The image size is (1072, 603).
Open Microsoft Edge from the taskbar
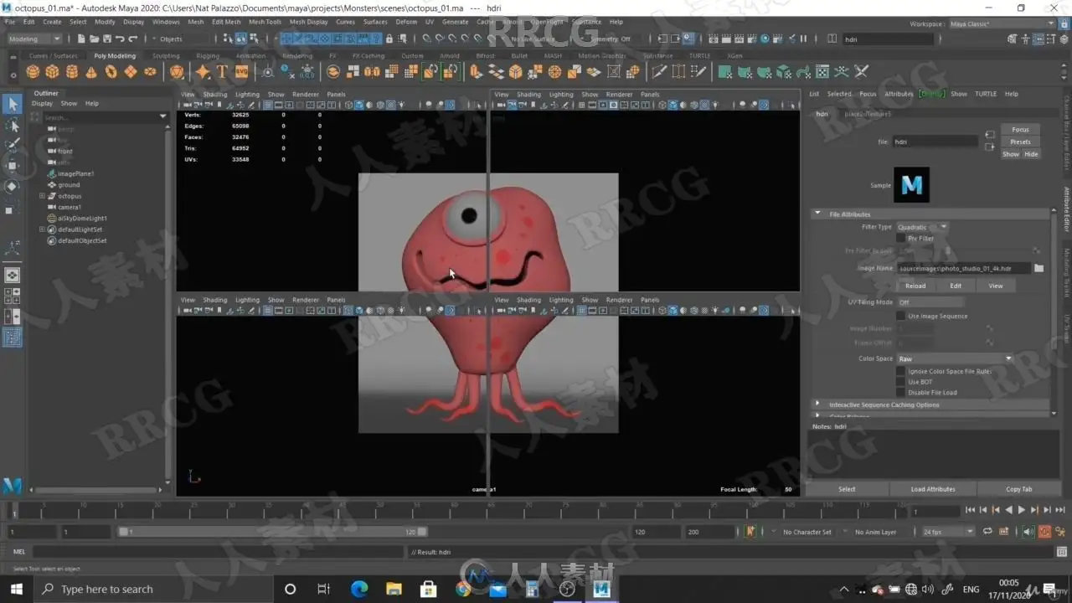coord(359,589)
